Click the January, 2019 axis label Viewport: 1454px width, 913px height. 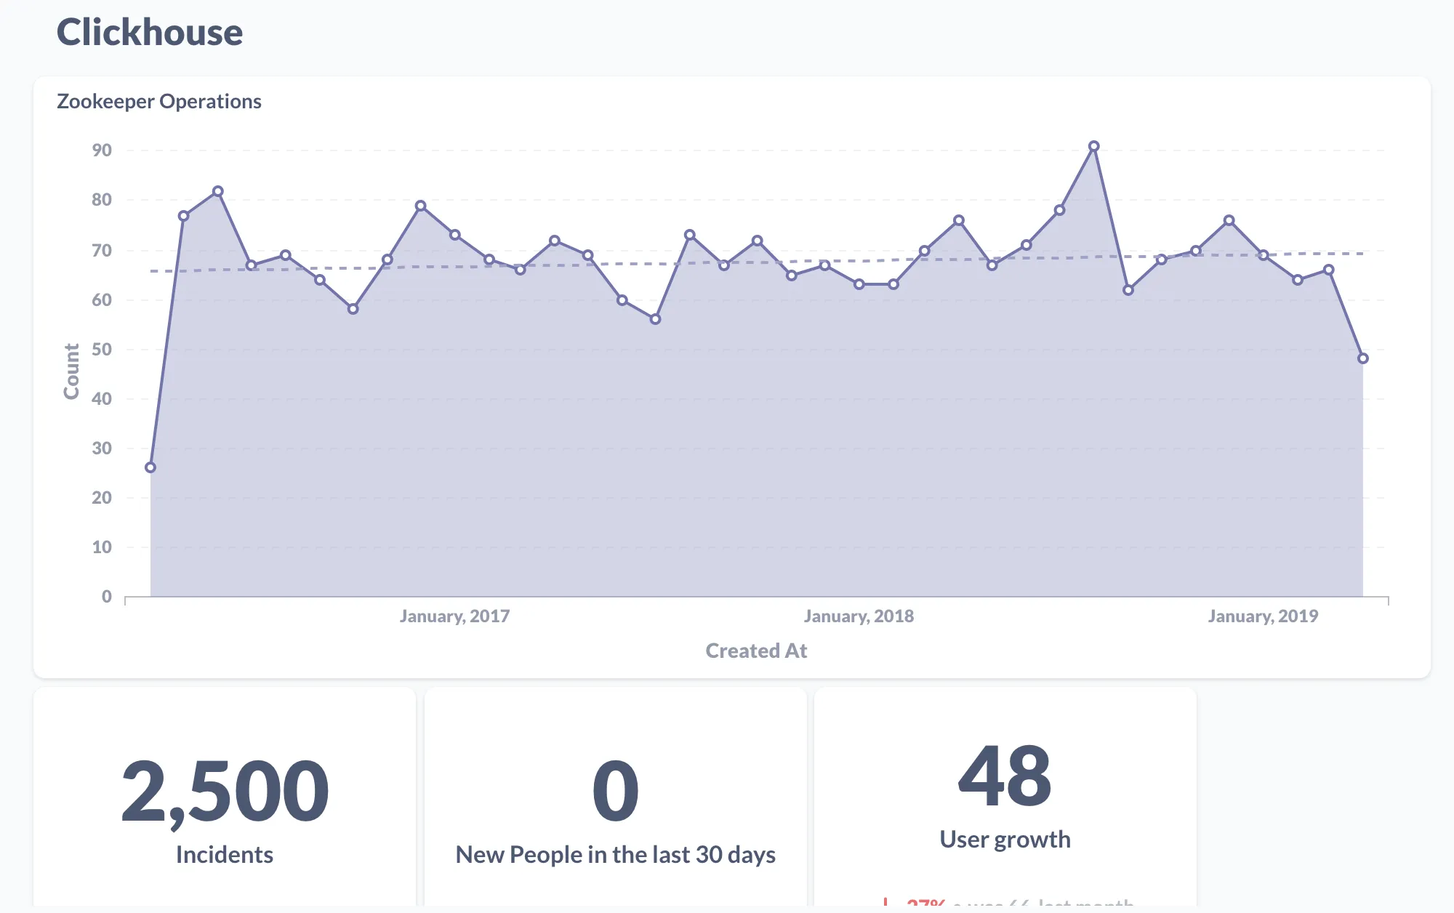click(x=1263, y=616)
